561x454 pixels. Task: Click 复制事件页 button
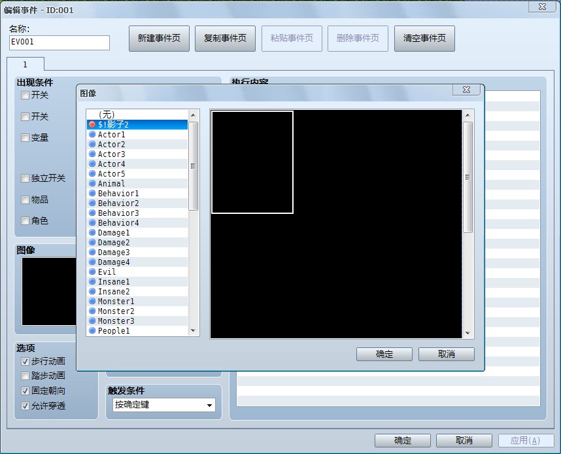225,39
